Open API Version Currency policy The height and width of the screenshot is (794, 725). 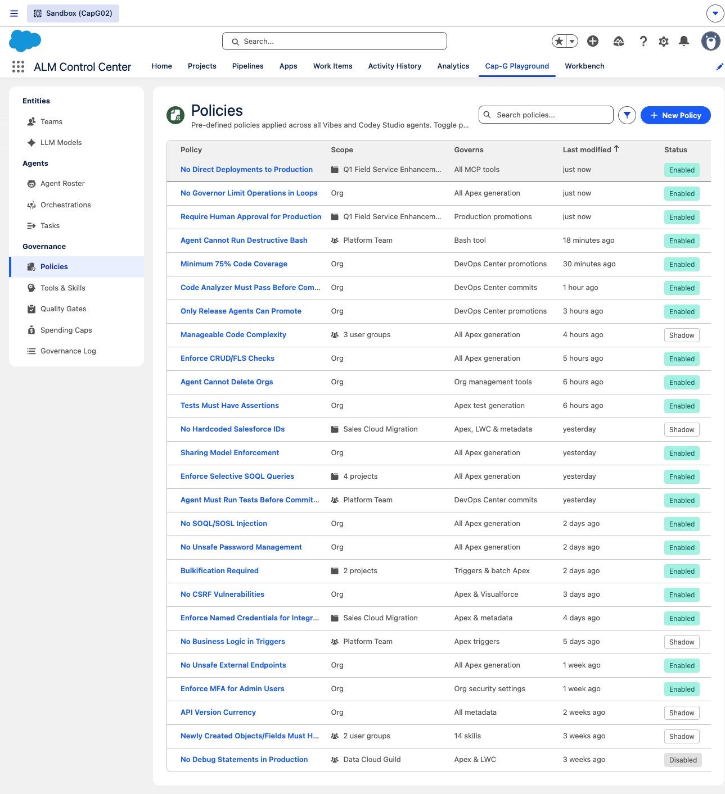(218, 713)
